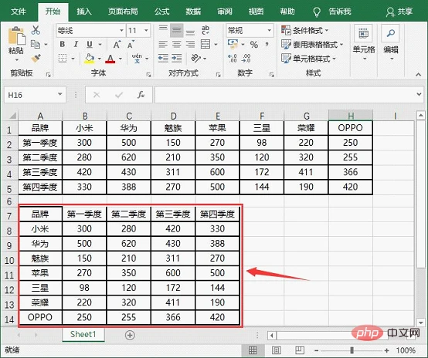Viewport: 428px width, 358px height.
Task: Click 告诉我 Tell Me search
Action: 332,12
